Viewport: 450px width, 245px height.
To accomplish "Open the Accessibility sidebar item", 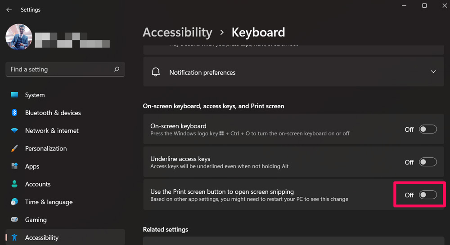I will pyautogui.click(x=42, y=237).
